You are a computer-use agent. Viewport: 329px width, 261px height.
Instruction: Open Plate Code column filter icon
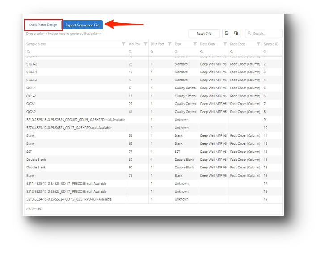pyautogui.click(x=224, y=44)
